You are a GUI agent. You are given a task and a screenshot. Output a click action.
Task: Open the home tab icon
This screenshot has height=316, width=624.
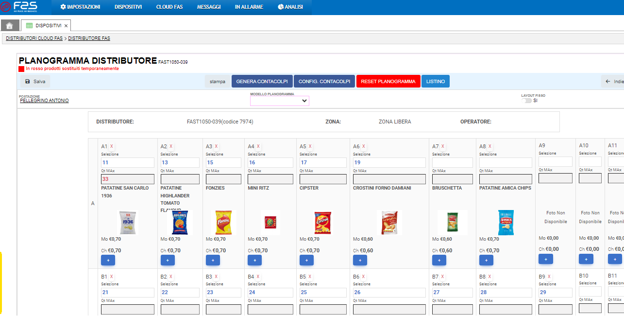click(x=10, y=26)
